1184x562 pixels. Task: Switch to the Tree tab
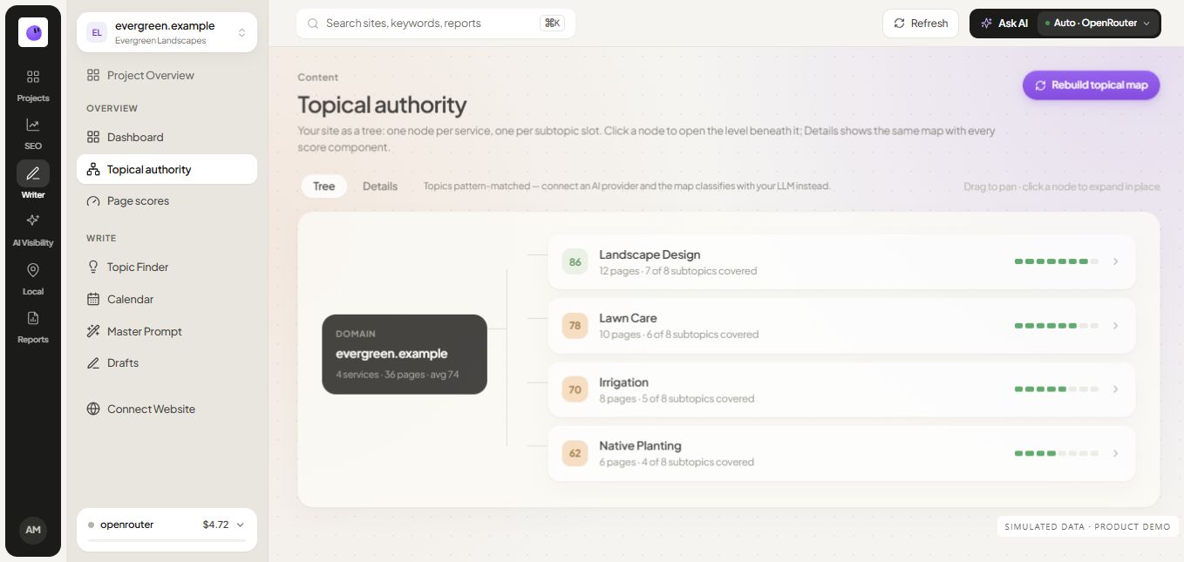tap(323, 186)
